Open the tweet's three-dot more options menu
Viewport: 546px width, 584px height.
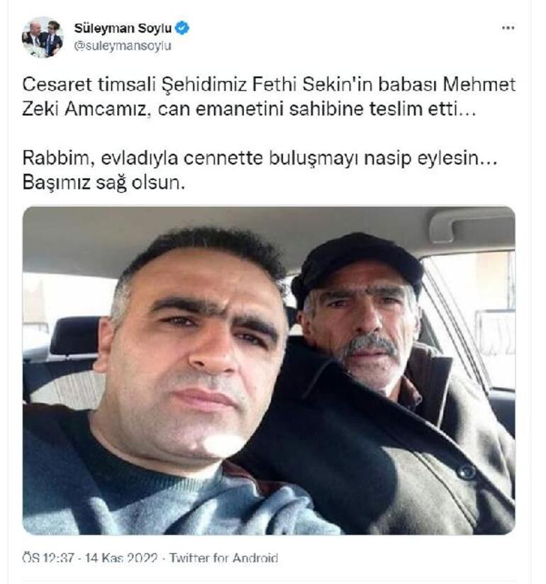pyautogui.click(x=508, y=28)
